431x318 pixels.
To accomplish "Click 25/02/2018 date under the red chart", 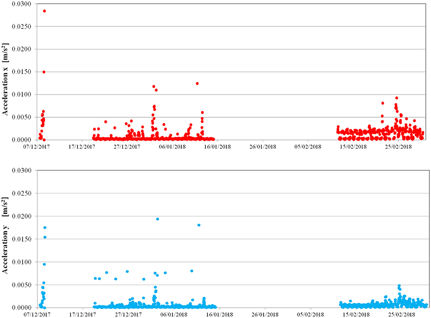I will [398, 147].
